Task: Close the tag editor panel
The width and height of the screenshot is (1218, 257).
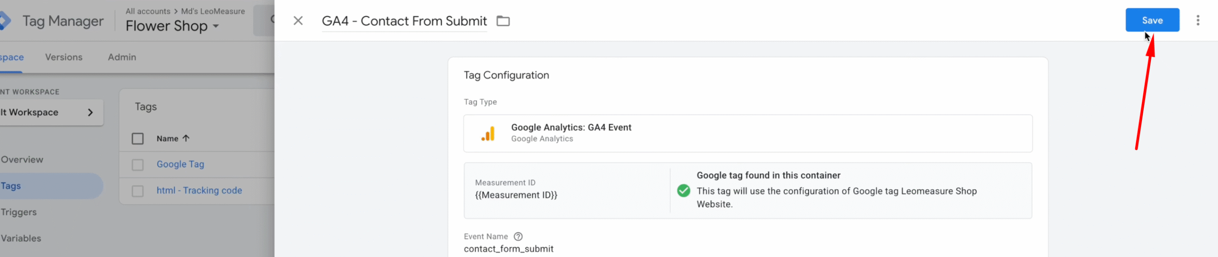Action: [298, 21]
